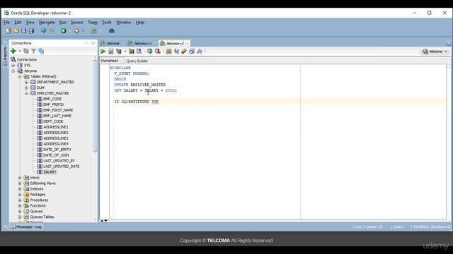Click the Schema Browser icon in Connections panel

point(41,51)
